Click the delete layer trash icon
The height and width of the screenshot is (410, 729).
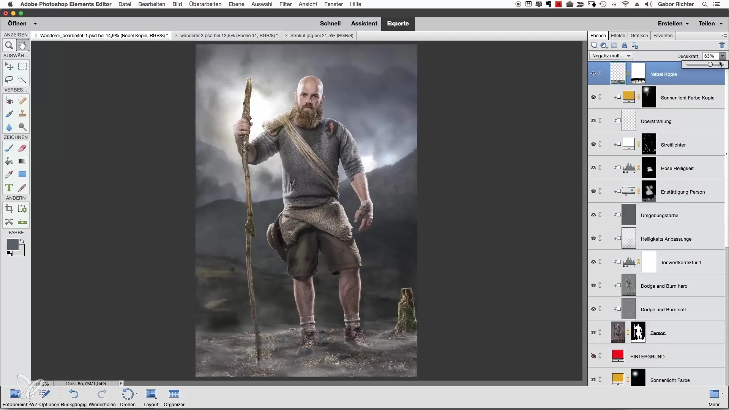pos(722,46)
